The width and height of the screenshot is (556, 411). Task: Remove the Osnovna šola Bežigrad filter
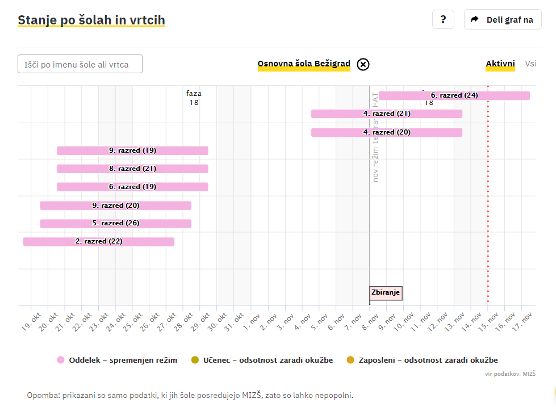coord(363,64)
